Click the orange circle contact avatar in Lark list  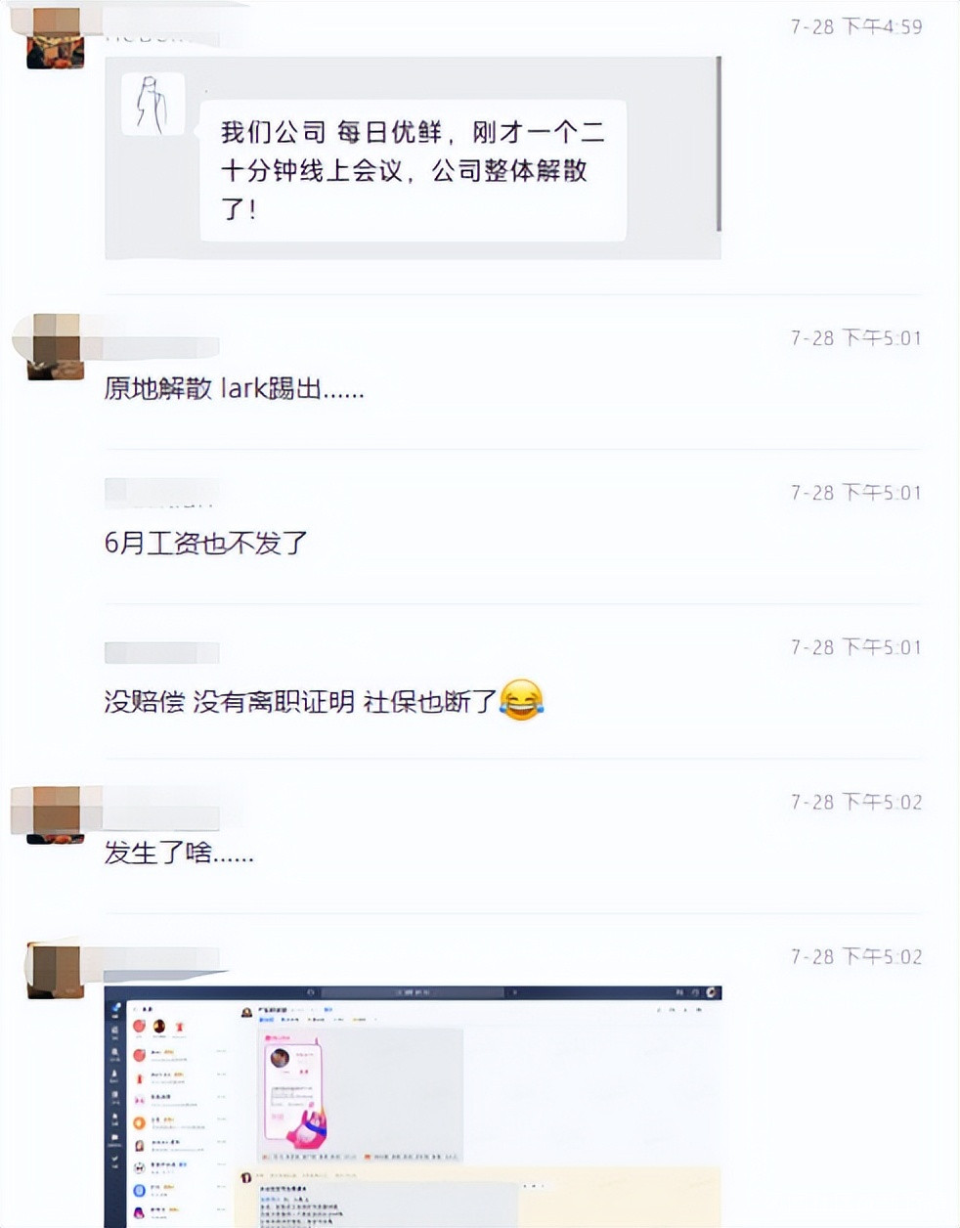pos(140,1123)
